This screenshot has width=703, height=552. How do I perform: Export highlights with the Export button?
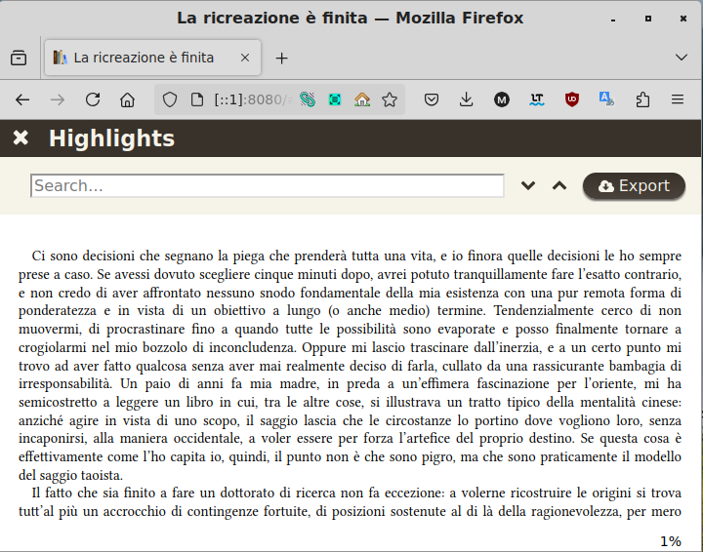pos(634,186)
